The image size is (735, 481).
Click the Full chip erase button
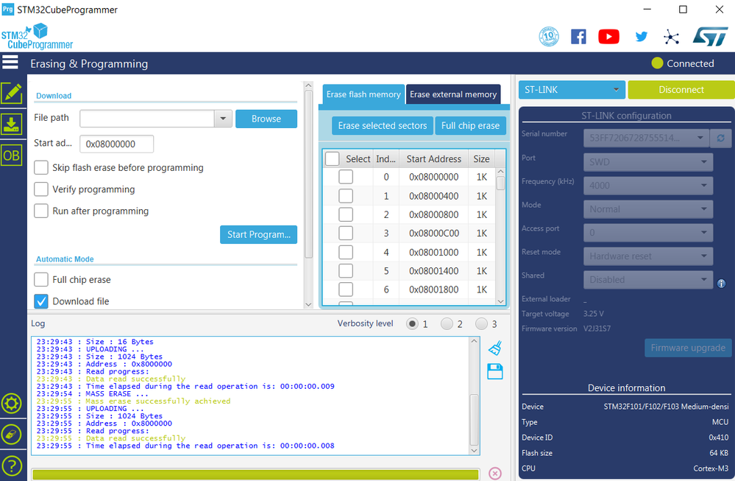pos(471,126)
